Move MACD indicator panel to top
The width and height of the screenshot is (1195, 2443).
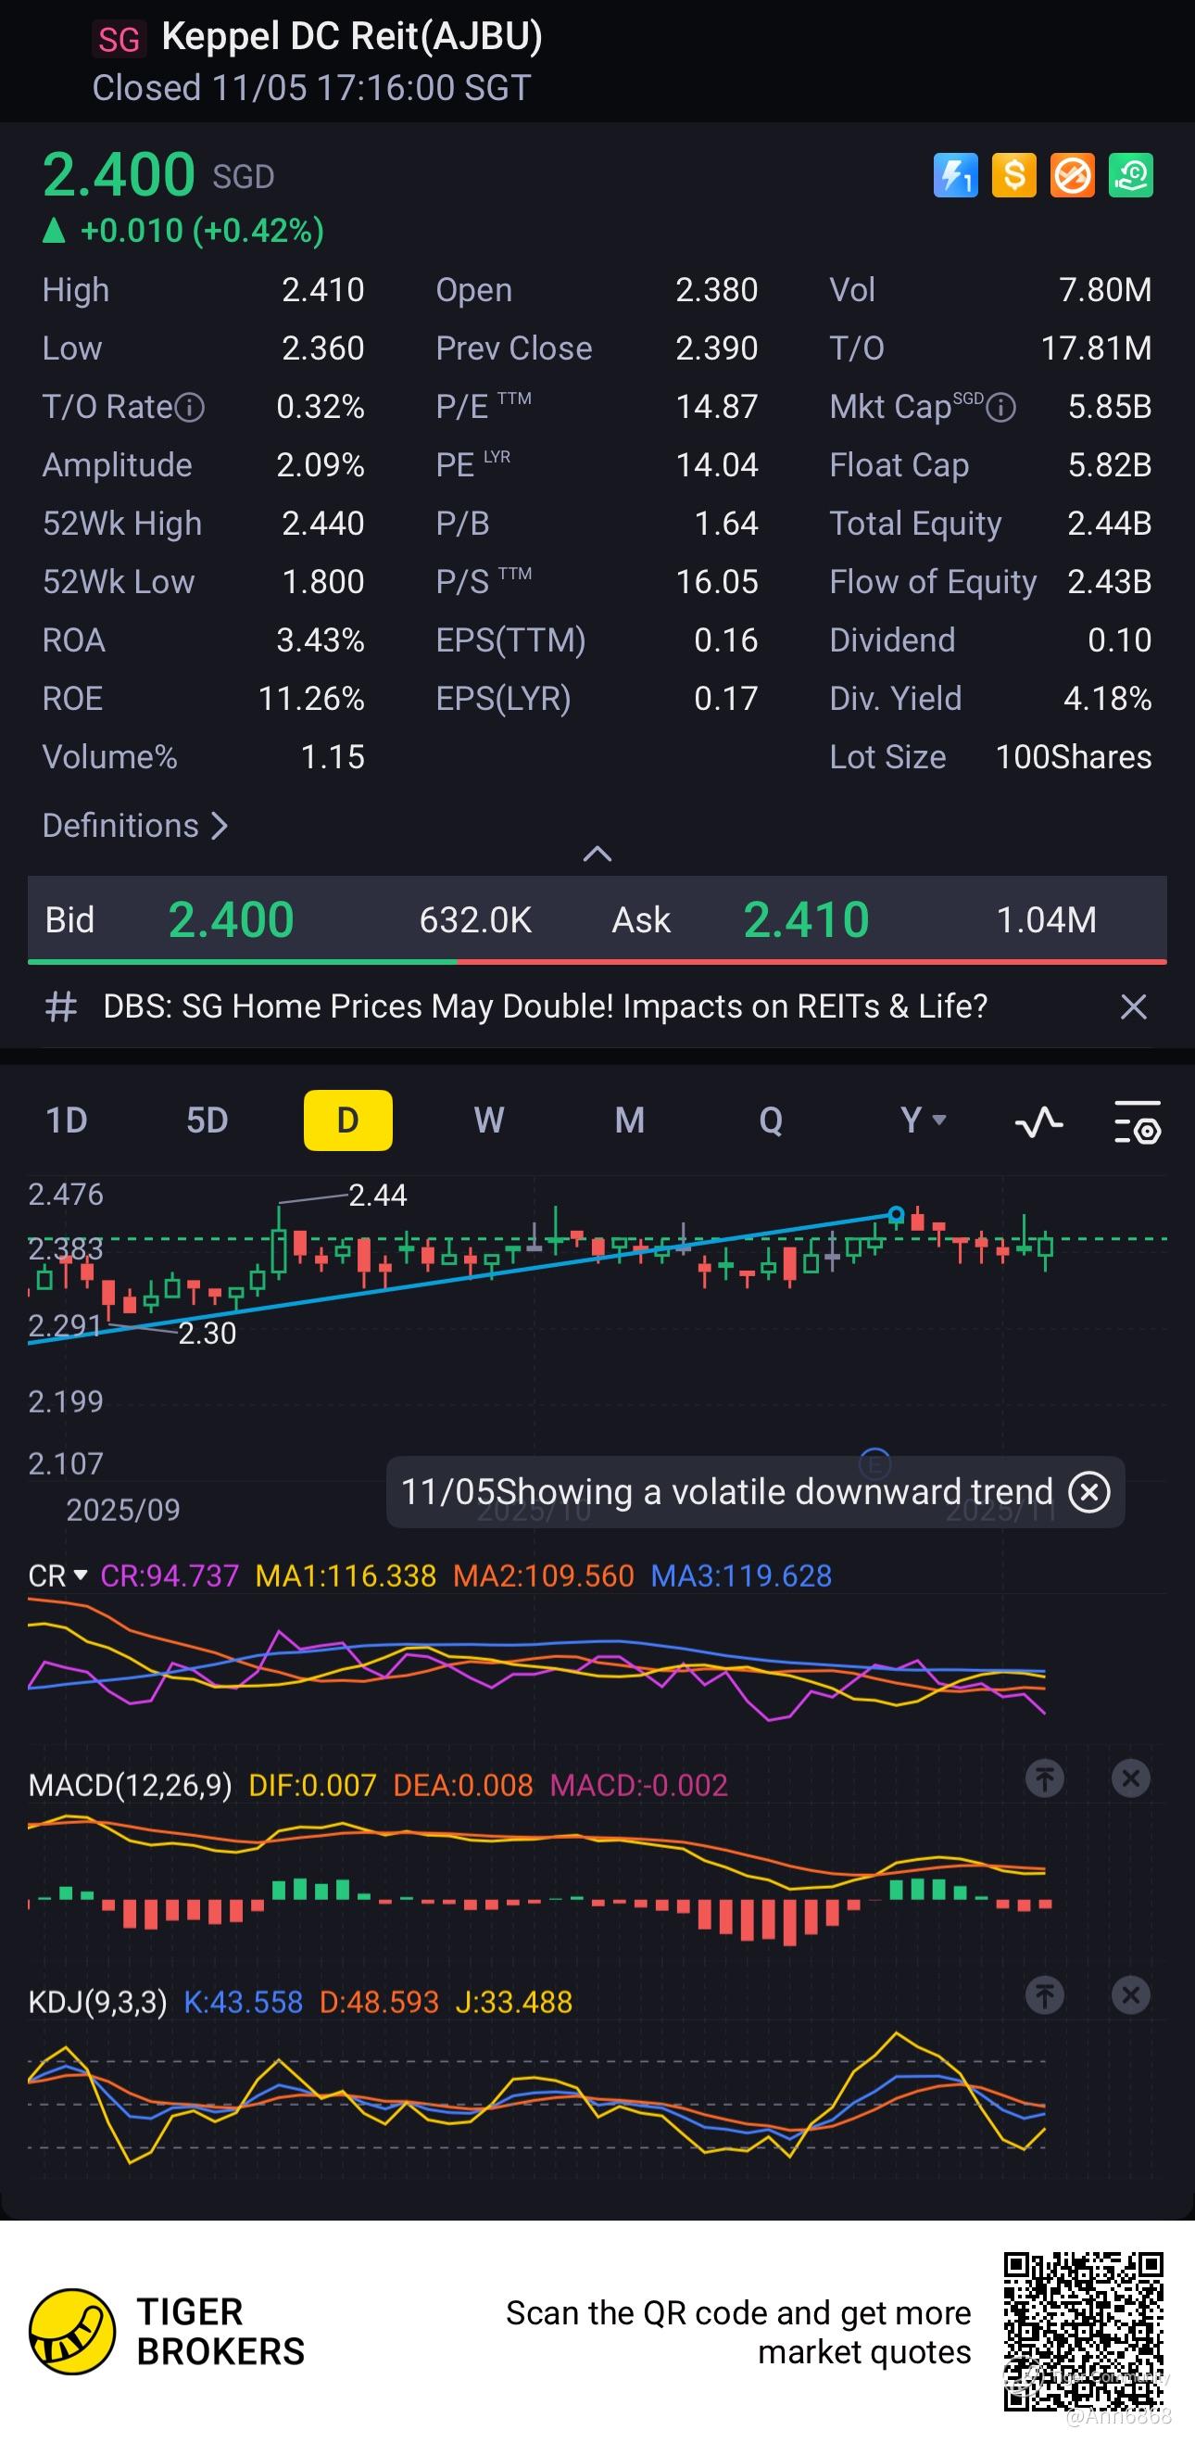tap(1044, 1778)
